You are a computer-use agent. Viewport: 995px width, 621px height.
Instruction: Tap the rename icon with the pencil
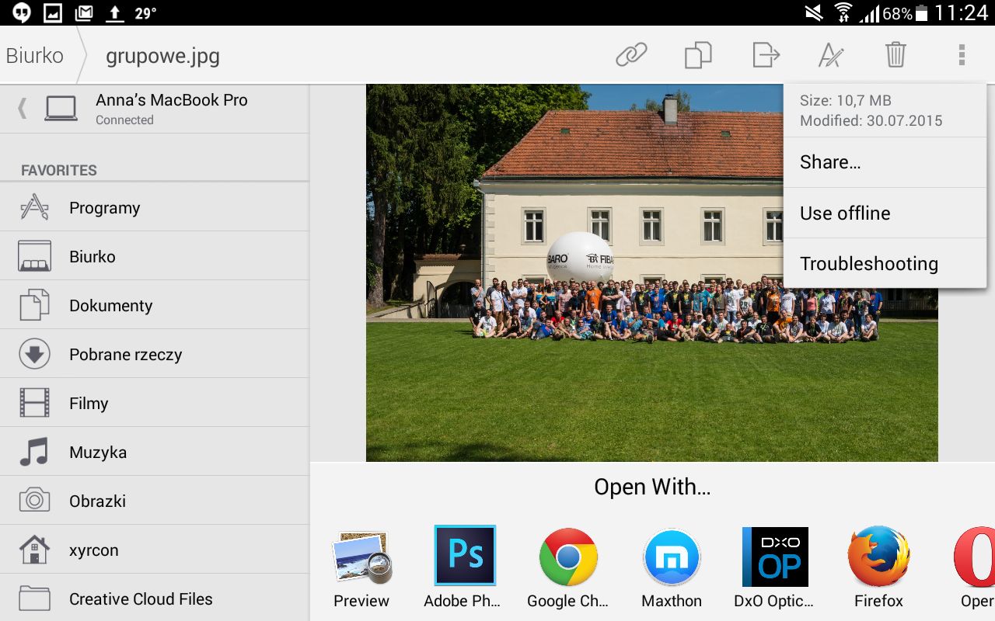click(831, 55)
